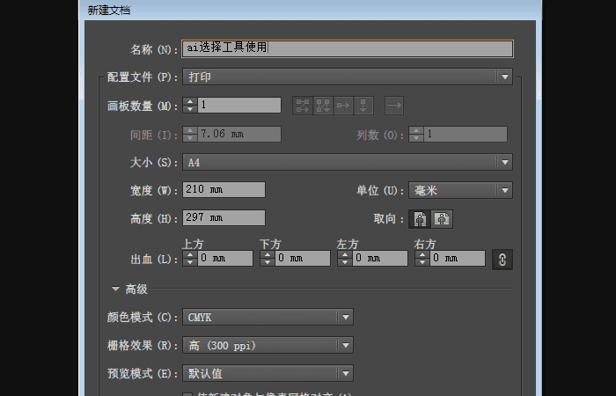616x396 pixels.
Task: Click the 画板数量 artboard count field
Action: [x=239, y=106]
